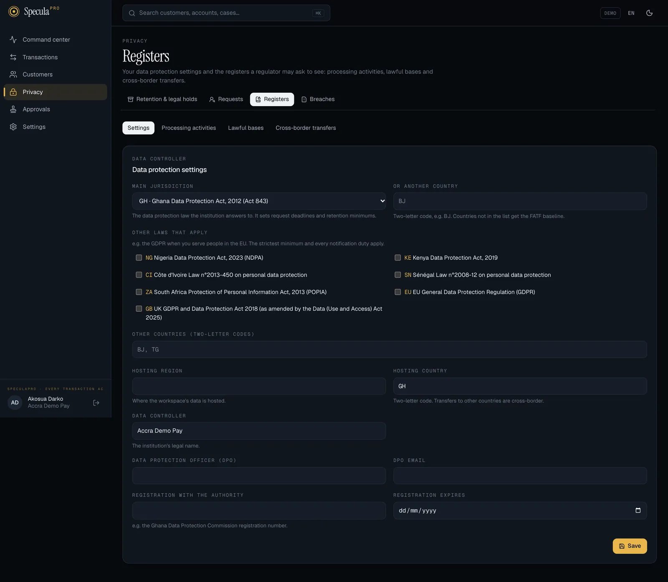This screenshot has height=582, width=668.
Task: Click the Requests person icon
Action: (x=212, y=99)
